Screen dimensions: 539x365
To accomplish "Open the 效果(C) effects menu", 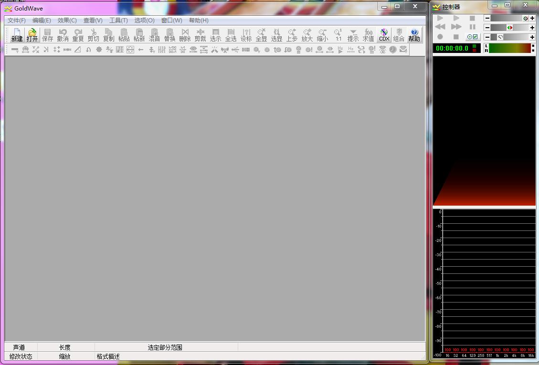I will coord(66,21).
